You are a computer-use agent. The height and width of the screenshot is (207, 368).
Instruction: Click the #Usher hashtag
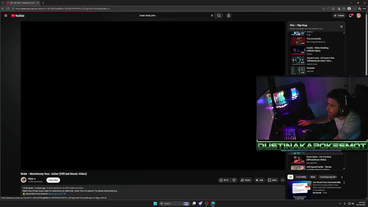(50, 188)
